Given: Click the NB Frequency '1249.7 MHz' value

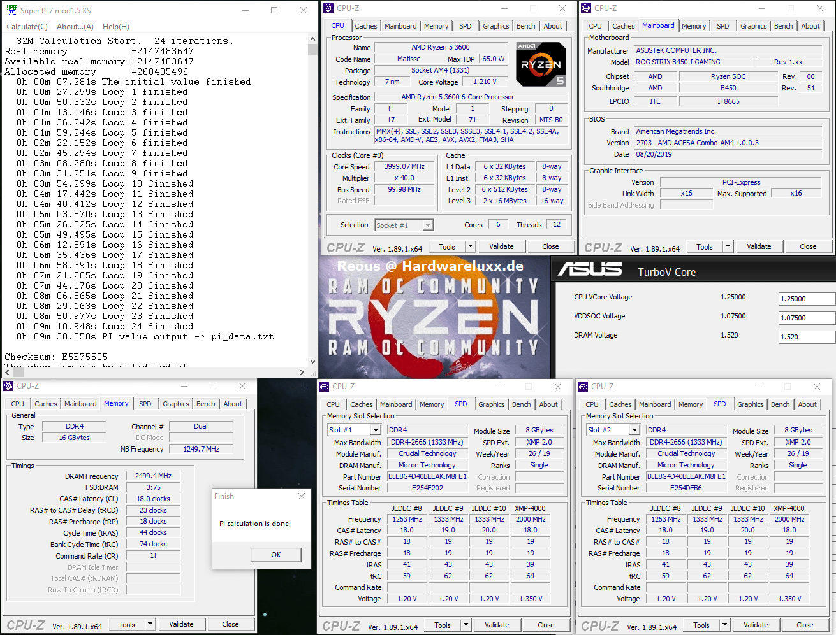Looking at the screenshot, I should 201,449.
